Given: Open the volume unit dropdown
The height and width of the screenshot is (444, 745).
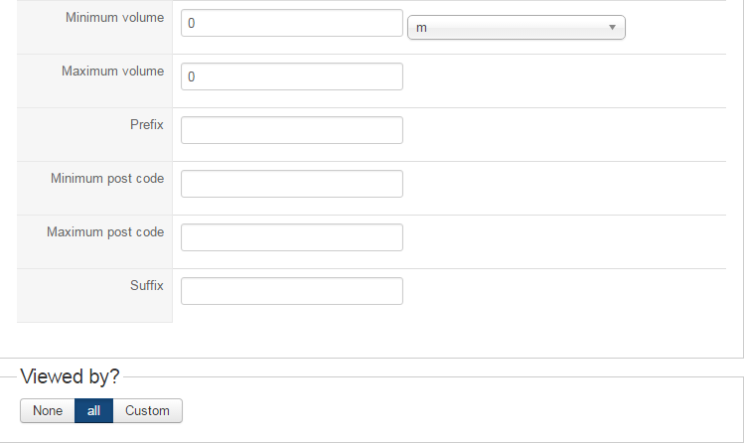Looking at the screenshot, I should click(516, 28).
